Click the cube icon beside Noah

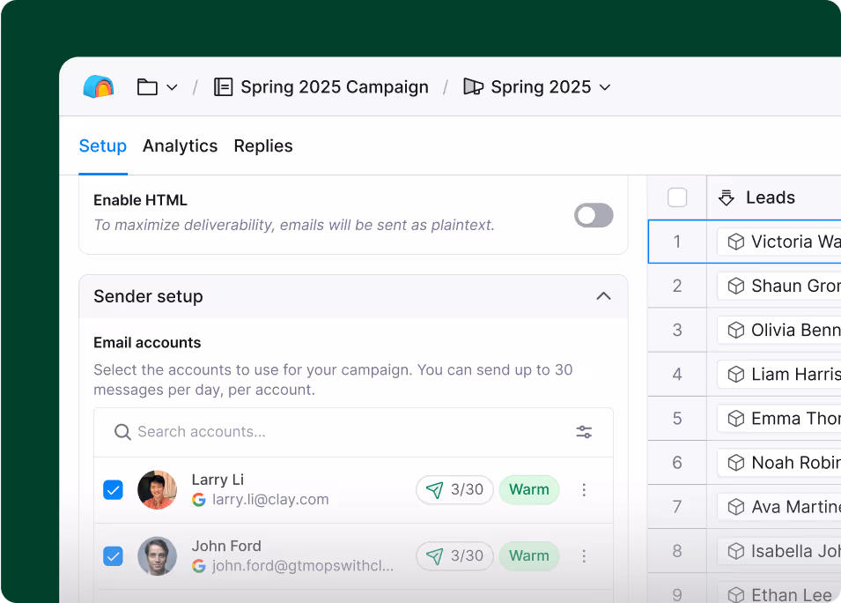pos(736,463)
